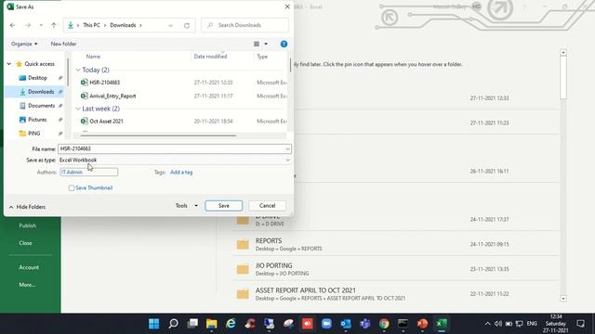Image resolution: width=595 pixels, height=334 pixels.
Task: Open More... in Excel backstage menu
Action: coord(27,285)
